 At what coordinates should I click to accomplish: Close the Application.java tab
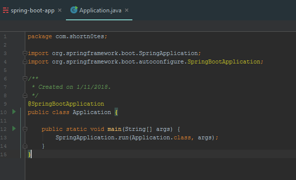point(126,10)
